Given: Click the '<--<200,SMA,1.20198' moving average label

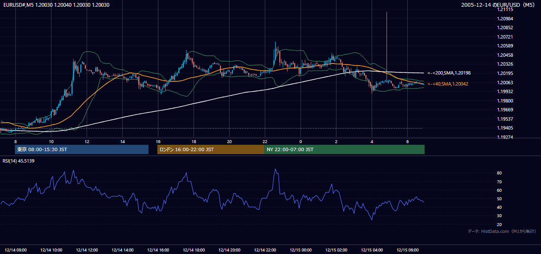Looking at the screenshot, I should [449, 73].
